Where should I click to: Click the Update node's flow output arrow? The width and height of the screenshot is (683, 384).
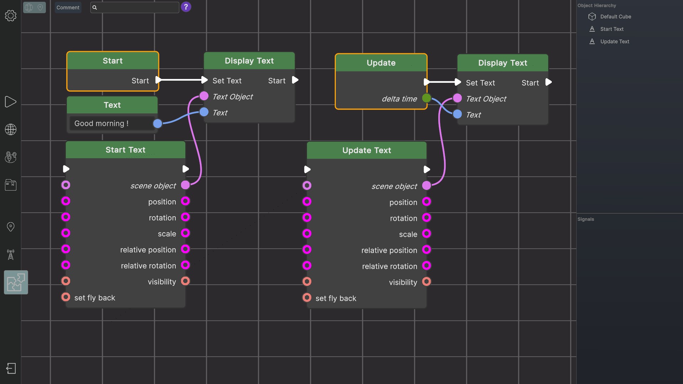[427, 82]
